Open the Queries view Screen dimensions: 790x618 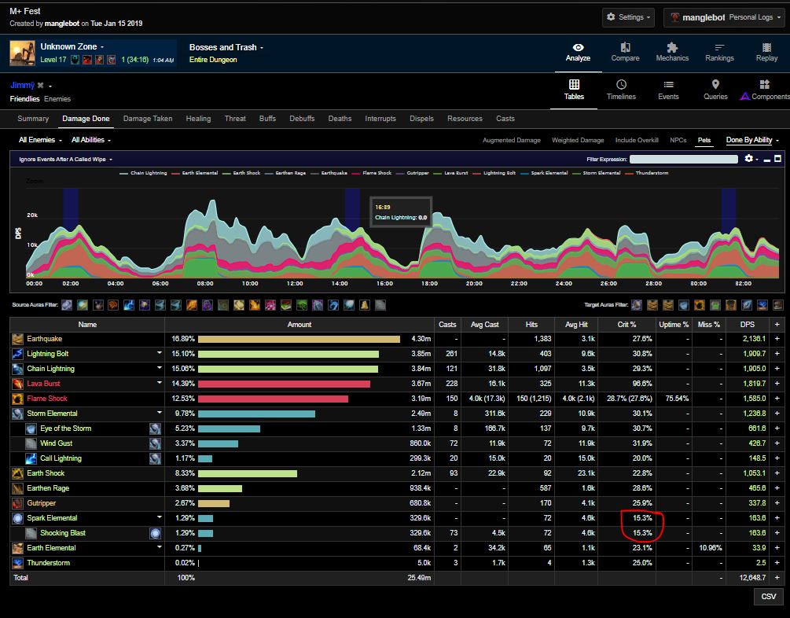tap(715, 90)
